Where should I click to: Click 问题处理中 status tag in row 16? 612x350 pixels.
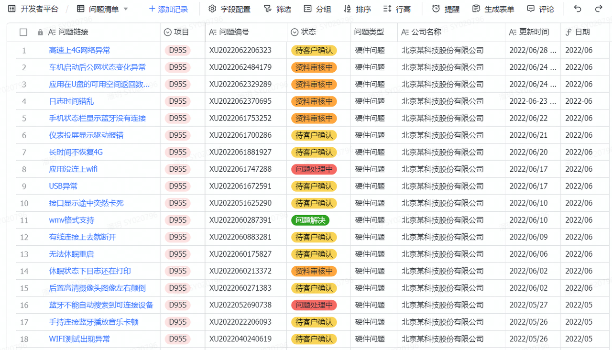(314, 305)
